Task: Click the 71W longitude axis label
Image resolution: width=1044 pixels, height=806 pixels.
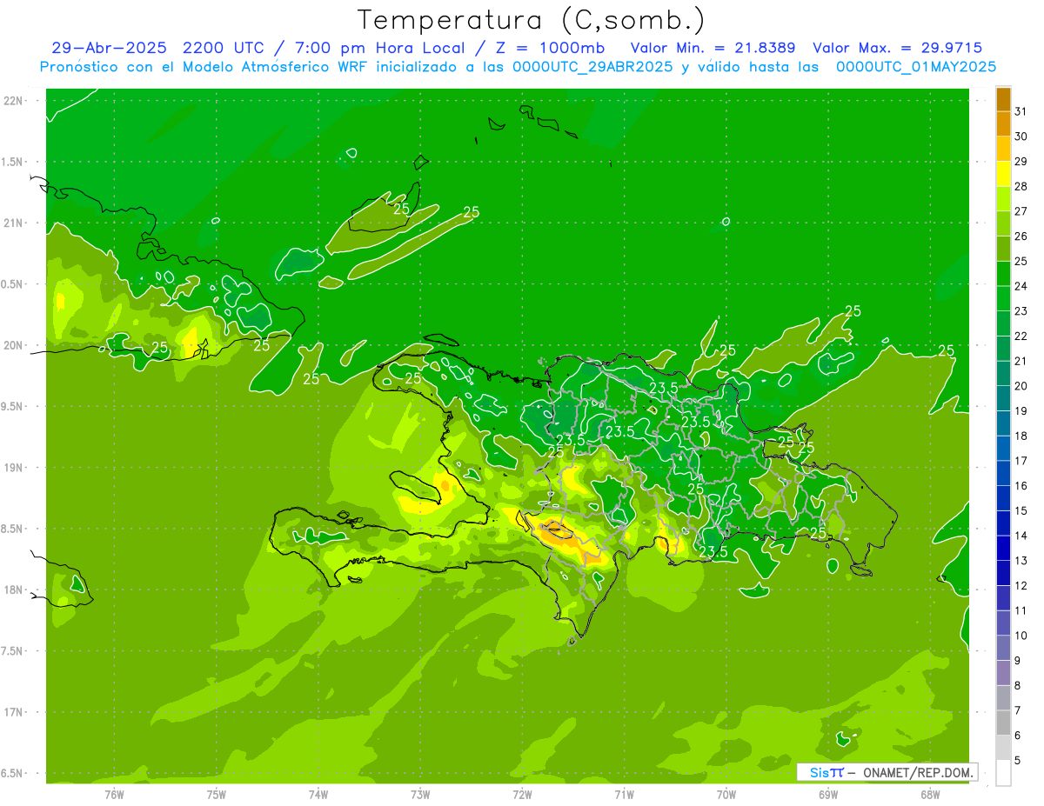Action: pyautogui.click(x=624, y=794)
